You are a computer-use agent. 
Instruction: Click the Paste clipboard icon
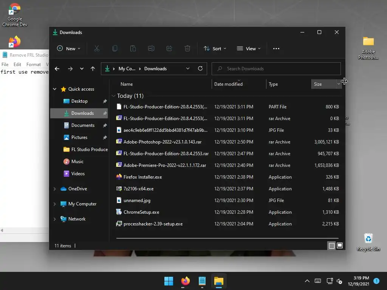coord(133,49)
